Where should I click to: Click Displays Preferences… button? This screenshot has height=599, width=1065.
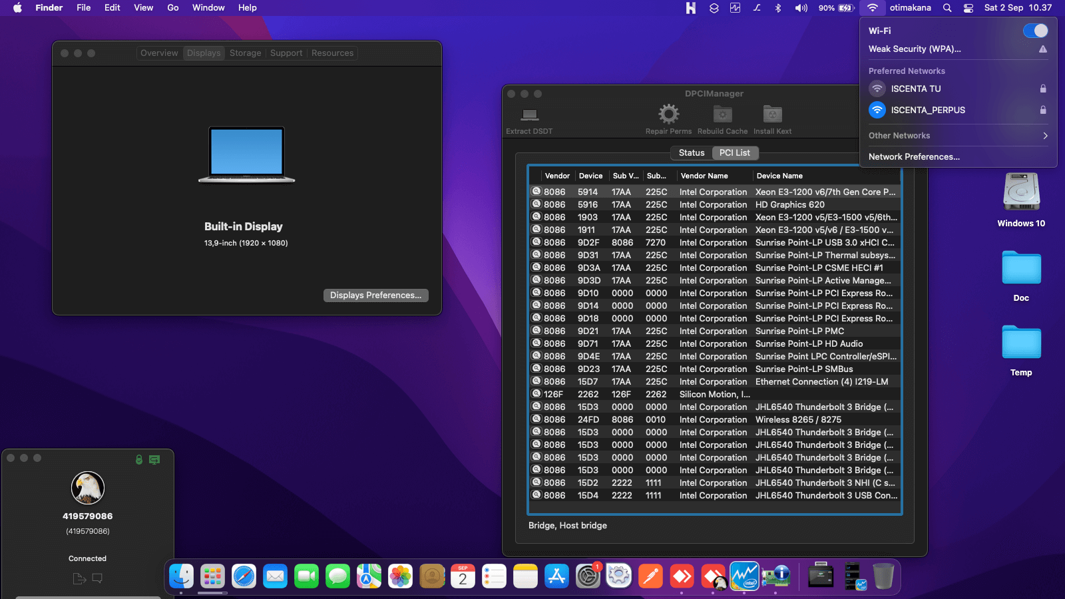coord(376,296)
